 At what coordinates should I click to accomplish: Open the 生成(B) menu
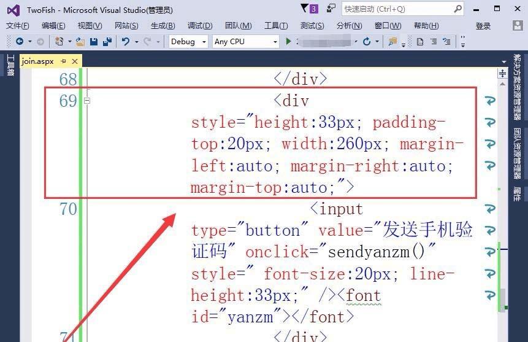tap(163, 26)
